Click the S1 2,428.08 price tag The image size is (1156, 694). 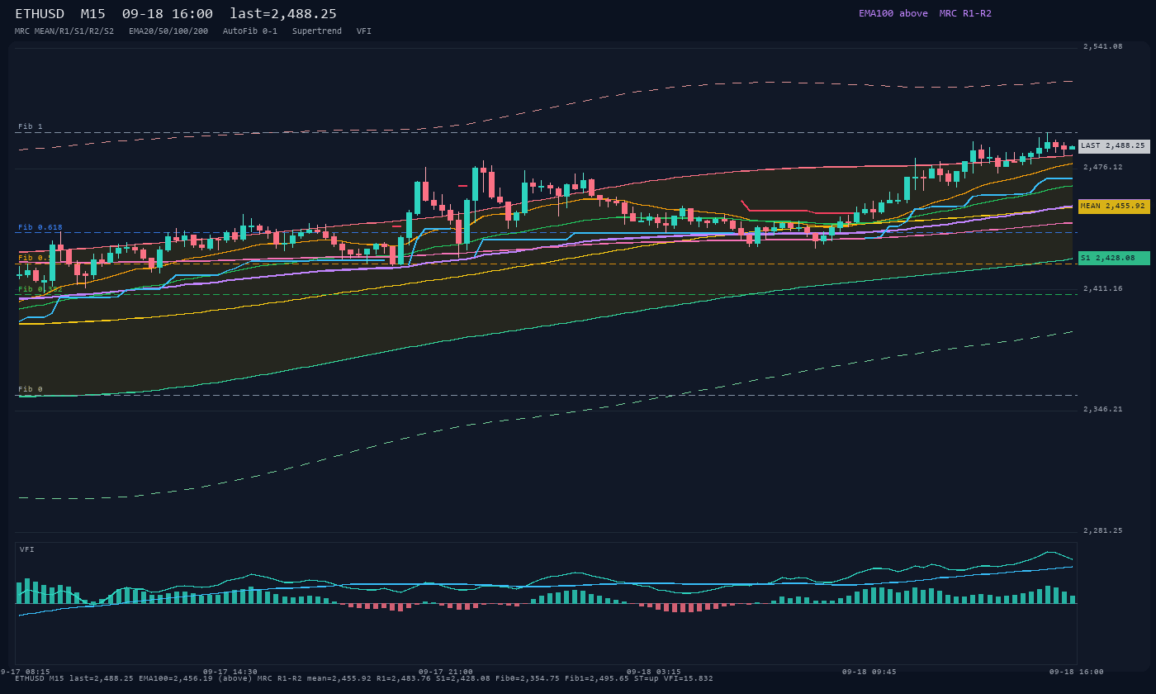click(1114, 258)
